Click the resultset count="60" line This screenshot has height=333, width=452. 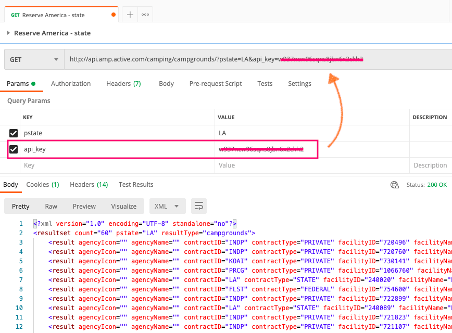(144, 233)
